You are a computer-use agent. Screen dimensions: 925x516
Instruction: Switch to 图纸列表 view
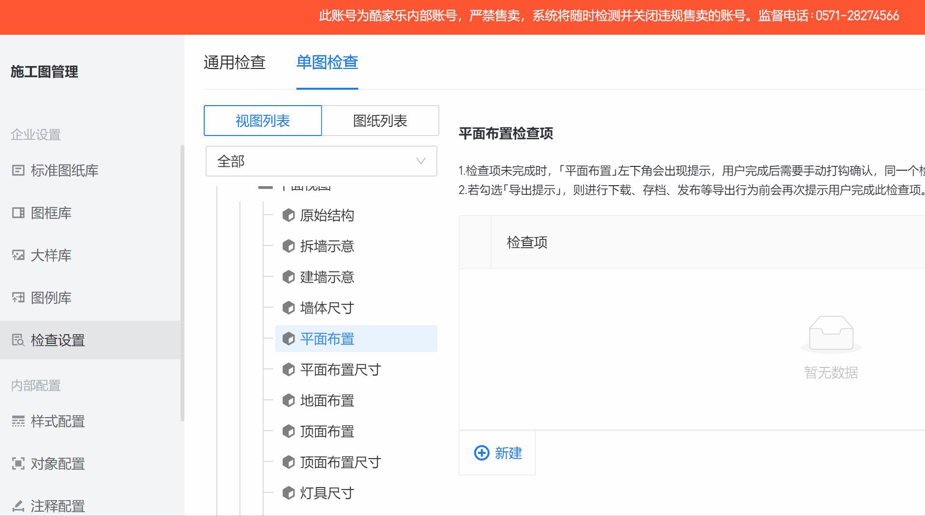380,121
